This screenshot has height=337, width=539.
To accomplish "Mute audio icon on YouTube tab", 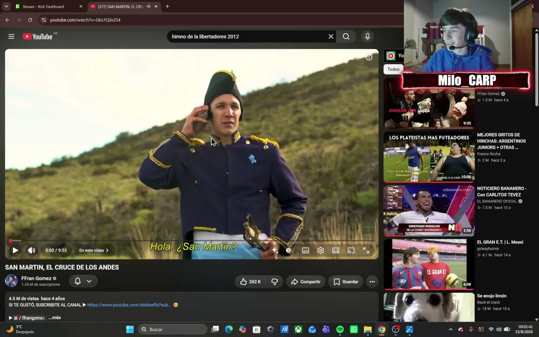I will pyautogui.click(x=149, y=7).
